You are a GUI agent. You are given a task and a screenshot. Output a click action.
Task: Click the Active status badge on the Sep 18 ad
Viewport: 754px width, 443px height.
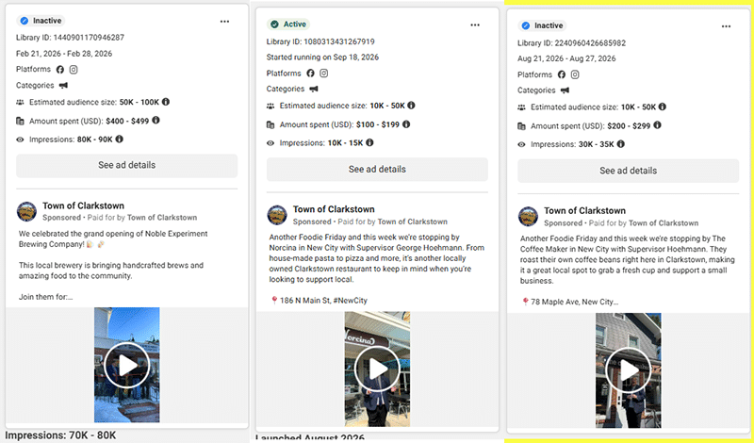click(288, 25)
